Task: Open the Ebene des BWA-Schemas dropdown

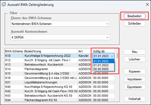Action: [x=60, y=24]
